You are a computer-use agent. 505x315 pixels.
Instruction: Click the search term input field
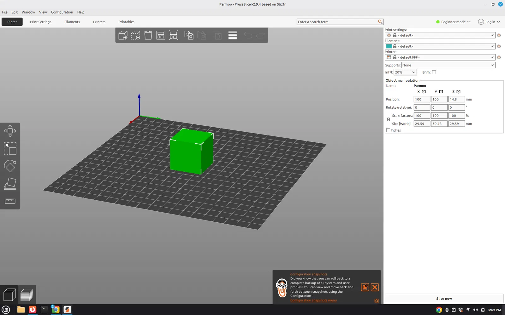(337, 22)
